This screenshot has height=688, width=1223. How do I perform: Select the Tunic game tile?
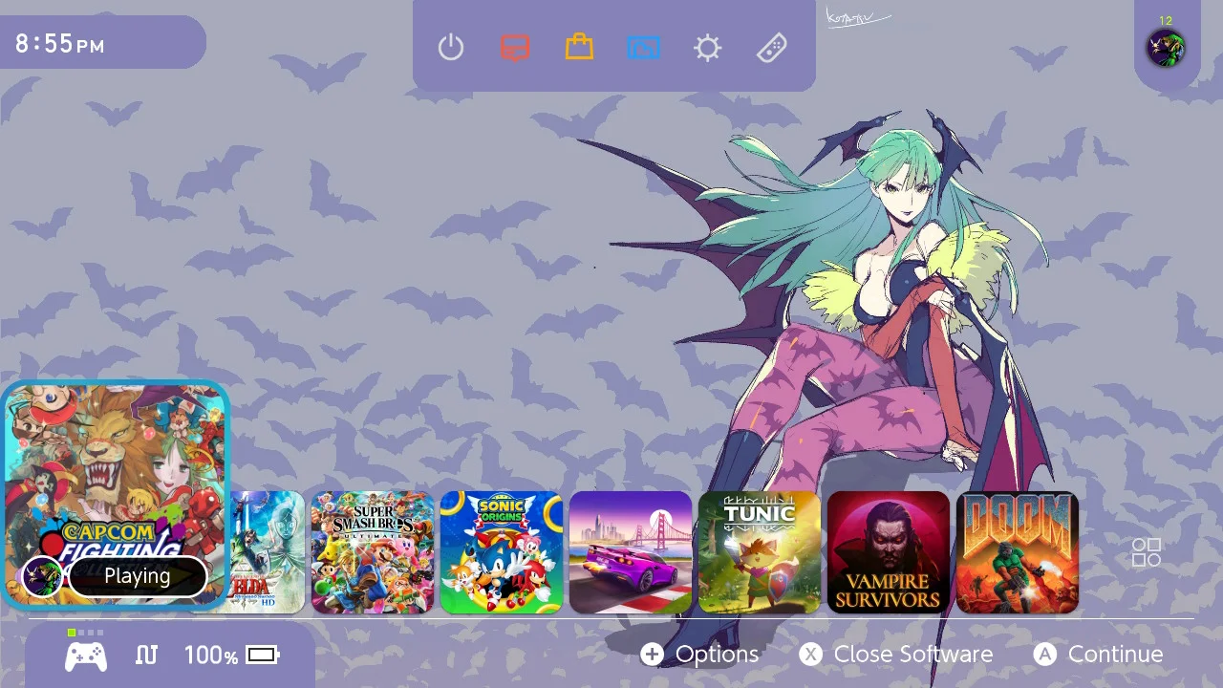(760, 552)
